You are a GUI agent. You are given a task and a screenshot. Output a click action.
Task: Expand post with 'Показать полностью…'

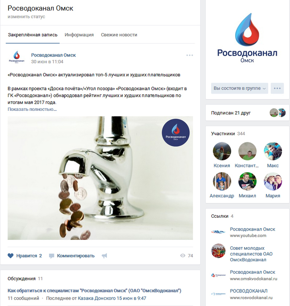click(x=32, y=109)
